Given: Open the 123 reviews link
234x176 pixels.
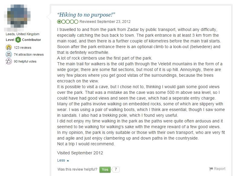Looking at the screenshot, I should 23,48.
